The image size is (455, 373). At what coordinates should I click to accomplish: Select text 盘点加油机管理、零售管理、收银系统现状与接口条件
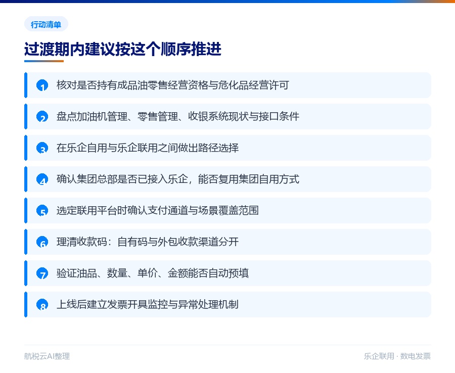(x=178, y=117)
